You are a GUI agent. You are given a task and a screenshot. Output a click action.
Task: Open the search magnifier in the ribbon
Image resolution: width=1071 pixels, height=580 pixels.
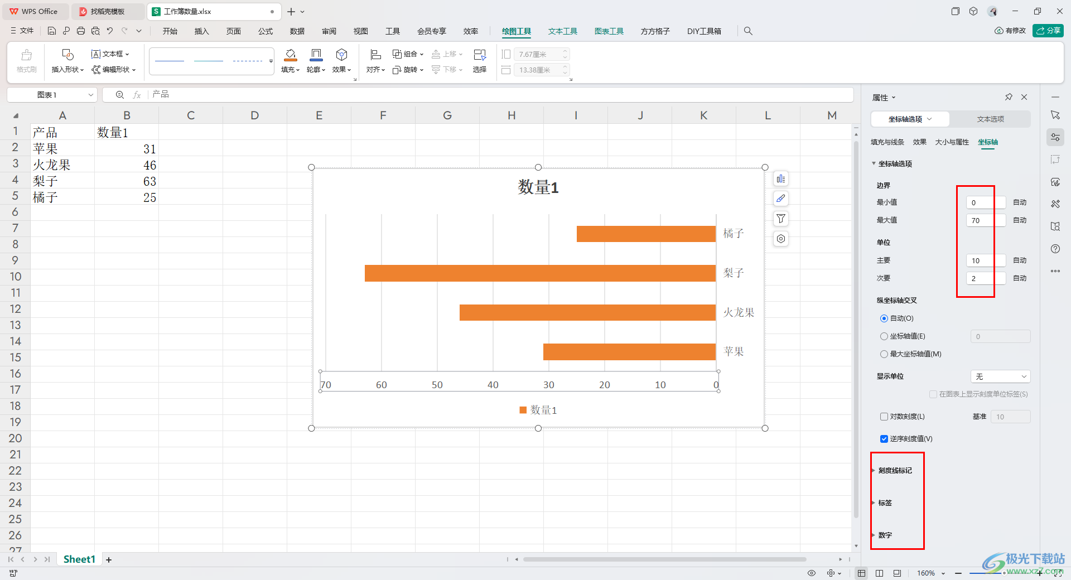point(748,31)
